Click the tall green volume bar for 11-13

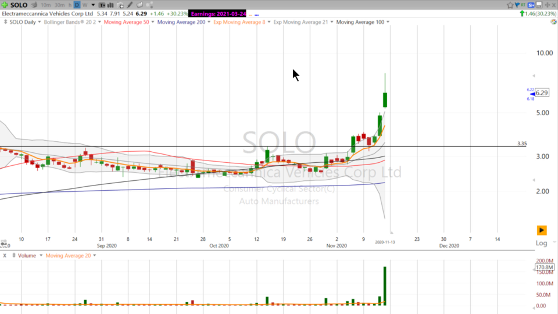(385, 286)
